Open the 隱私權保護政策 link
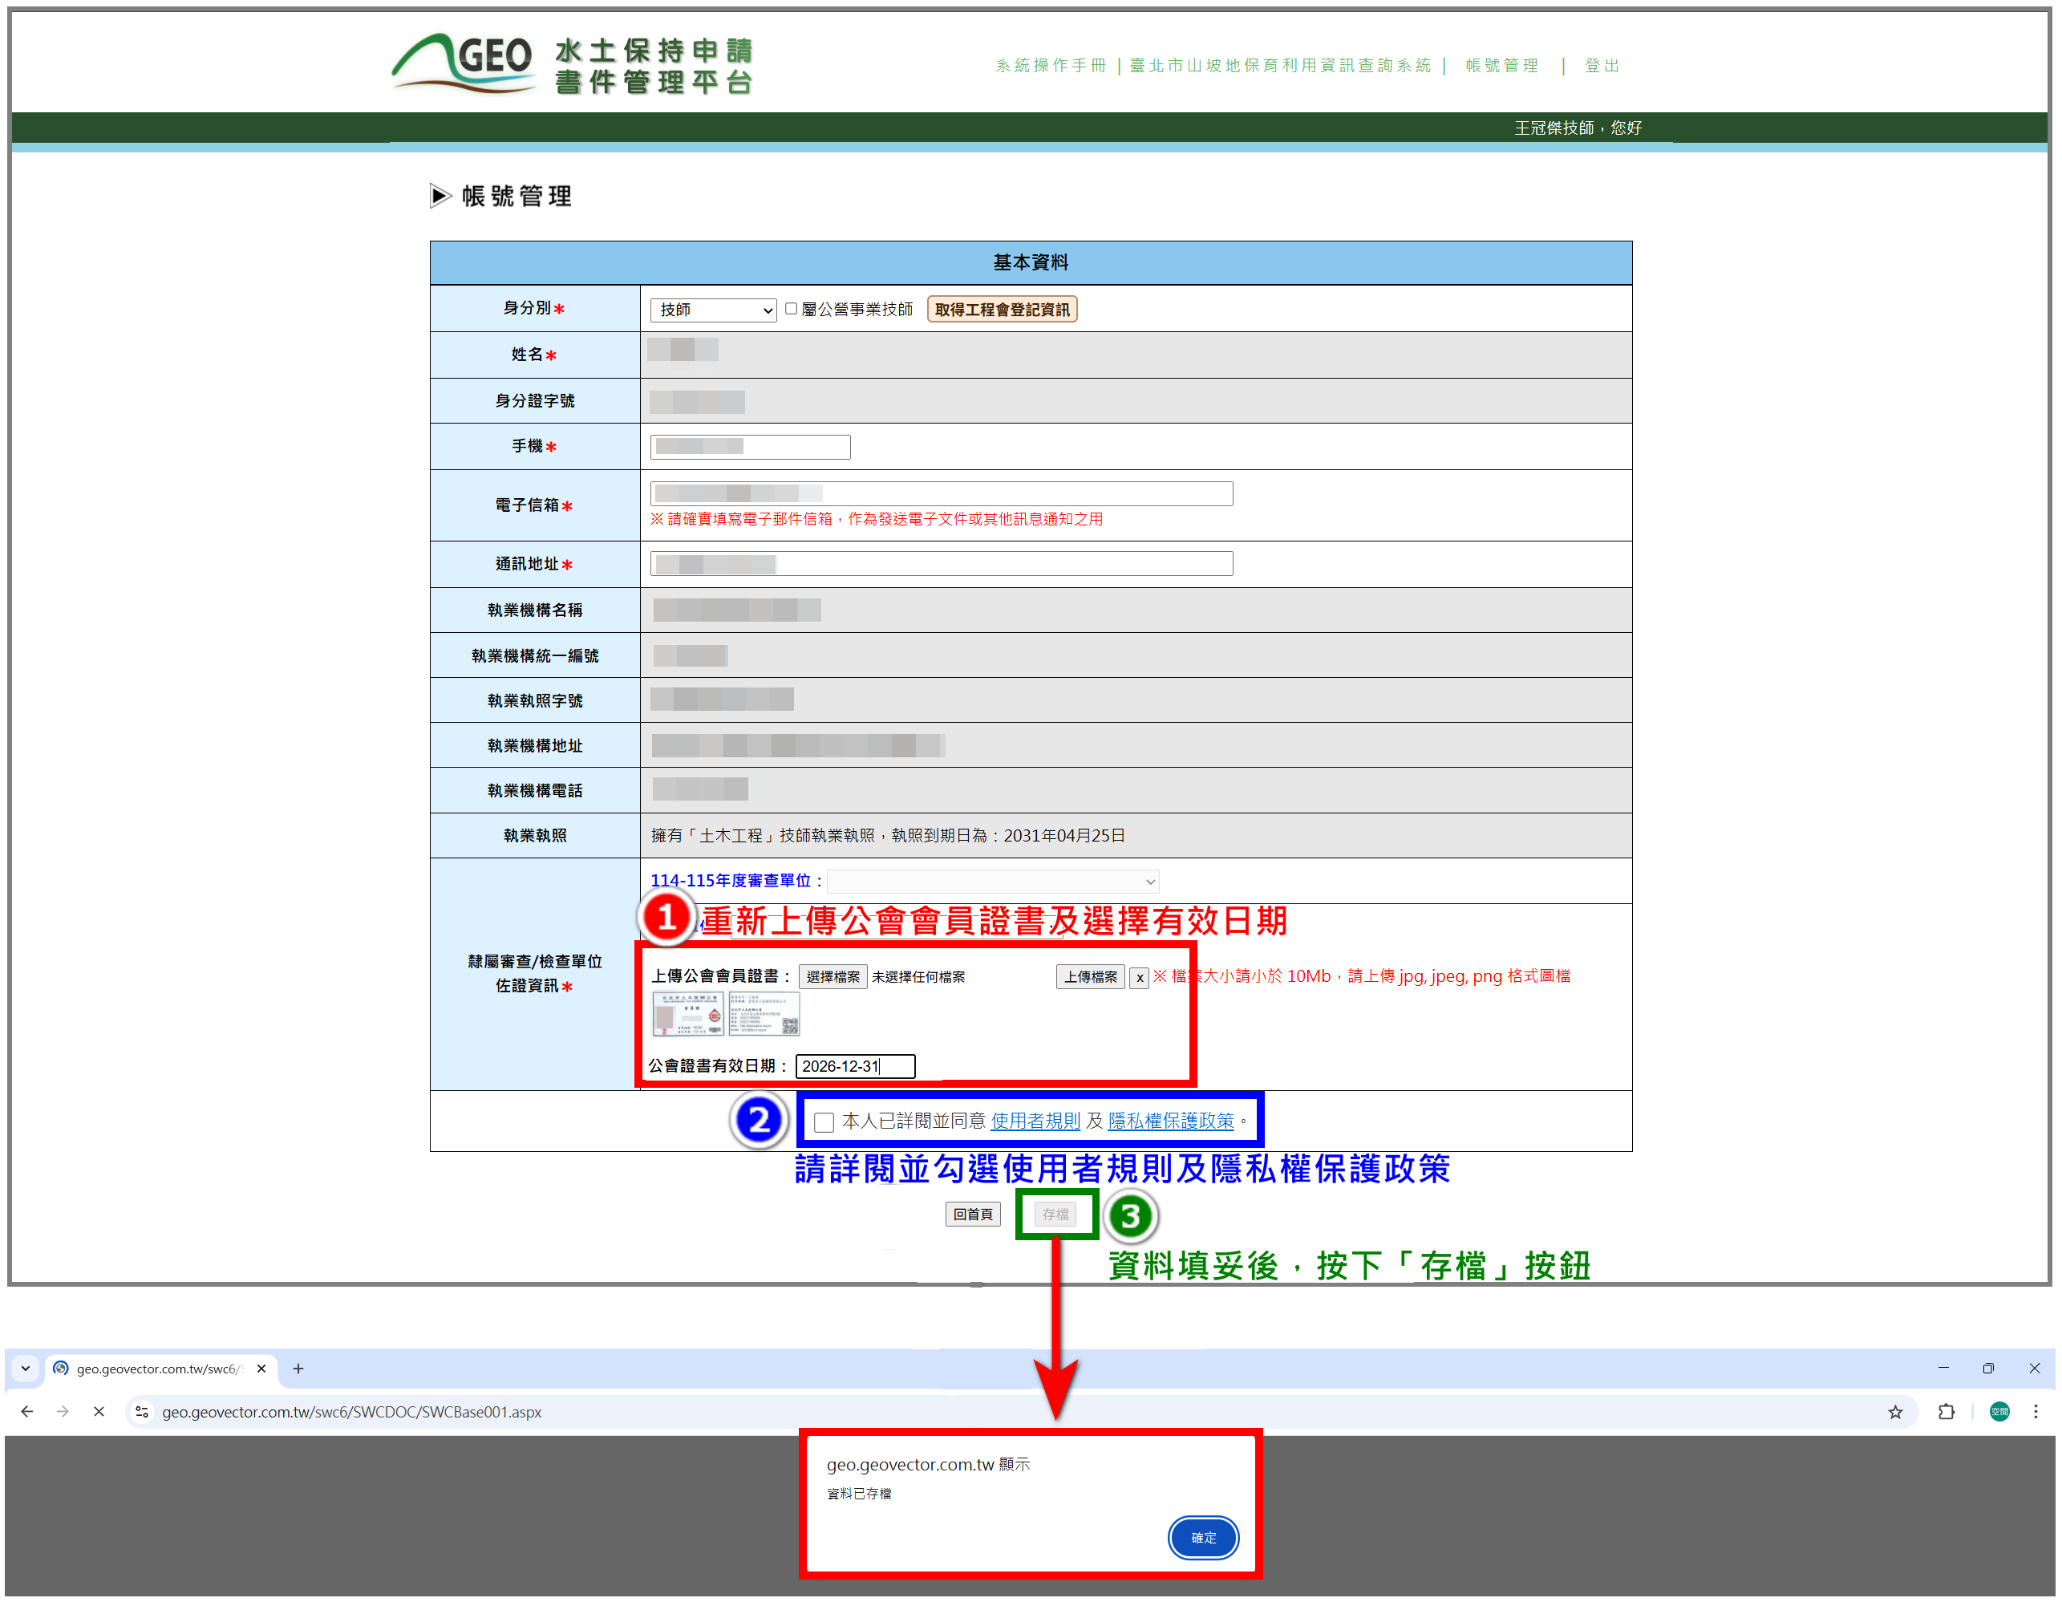2062x1606 pixels. click(1171, 1121)
